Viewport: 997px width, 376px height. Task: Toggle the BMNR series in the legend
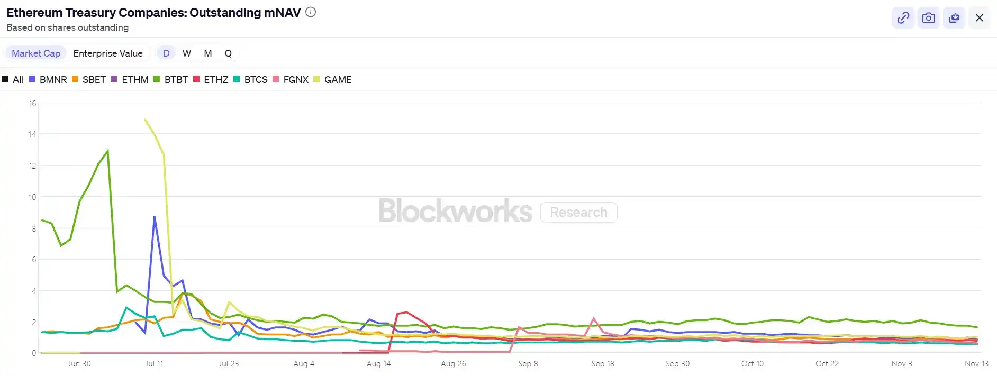(x=52, y=79)
